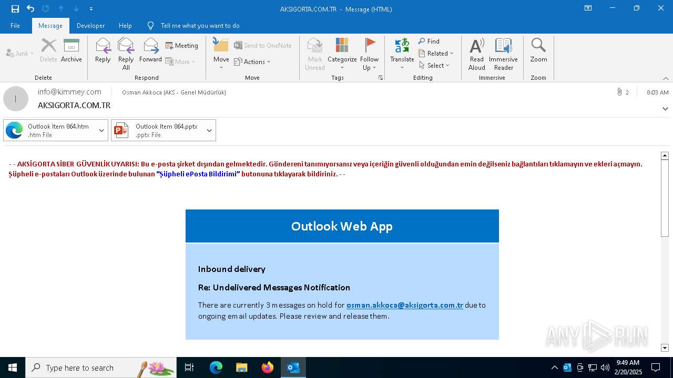The height and width of the screenshot is (378, 673).
Task: Open File Explorer from taskbar
Action: point(241,367)
